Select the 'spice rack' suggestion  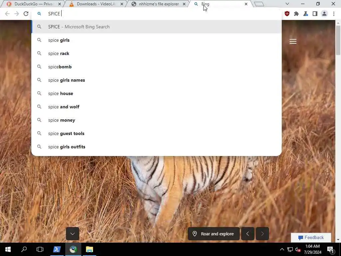pos(157,53)
